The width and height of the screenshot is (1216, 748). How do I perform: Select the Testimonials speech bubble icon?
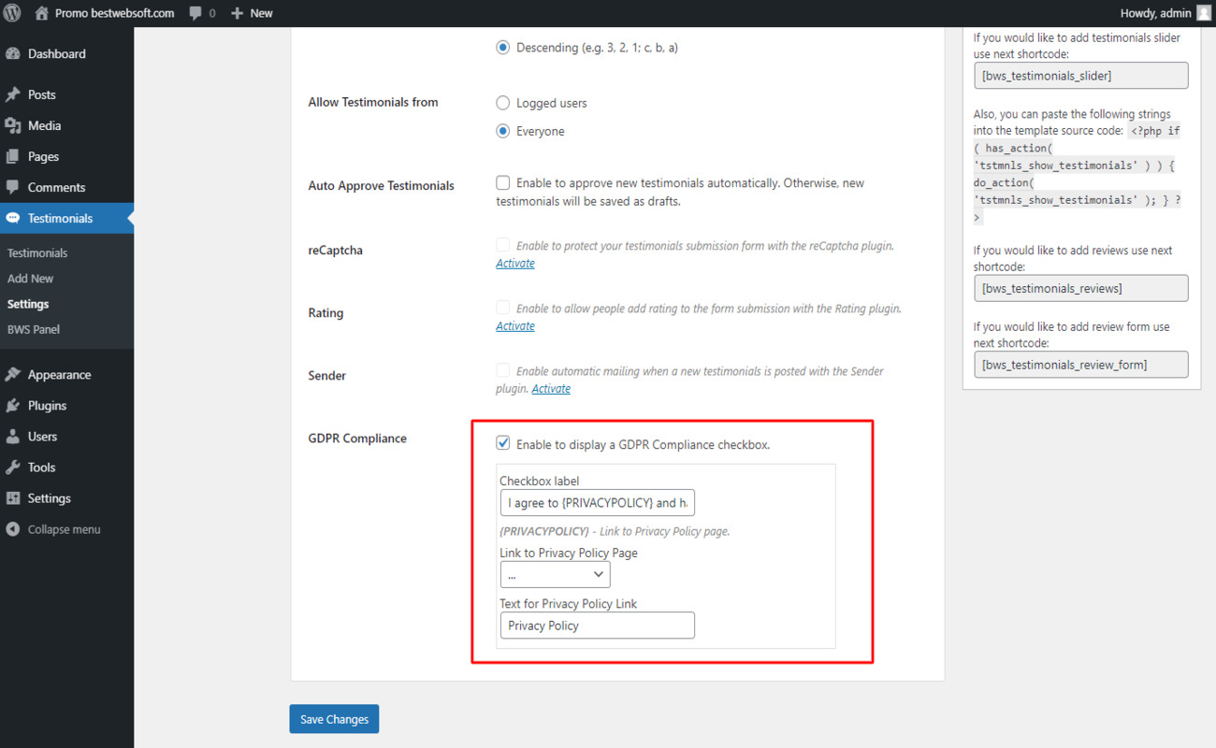tap(13, 219)
